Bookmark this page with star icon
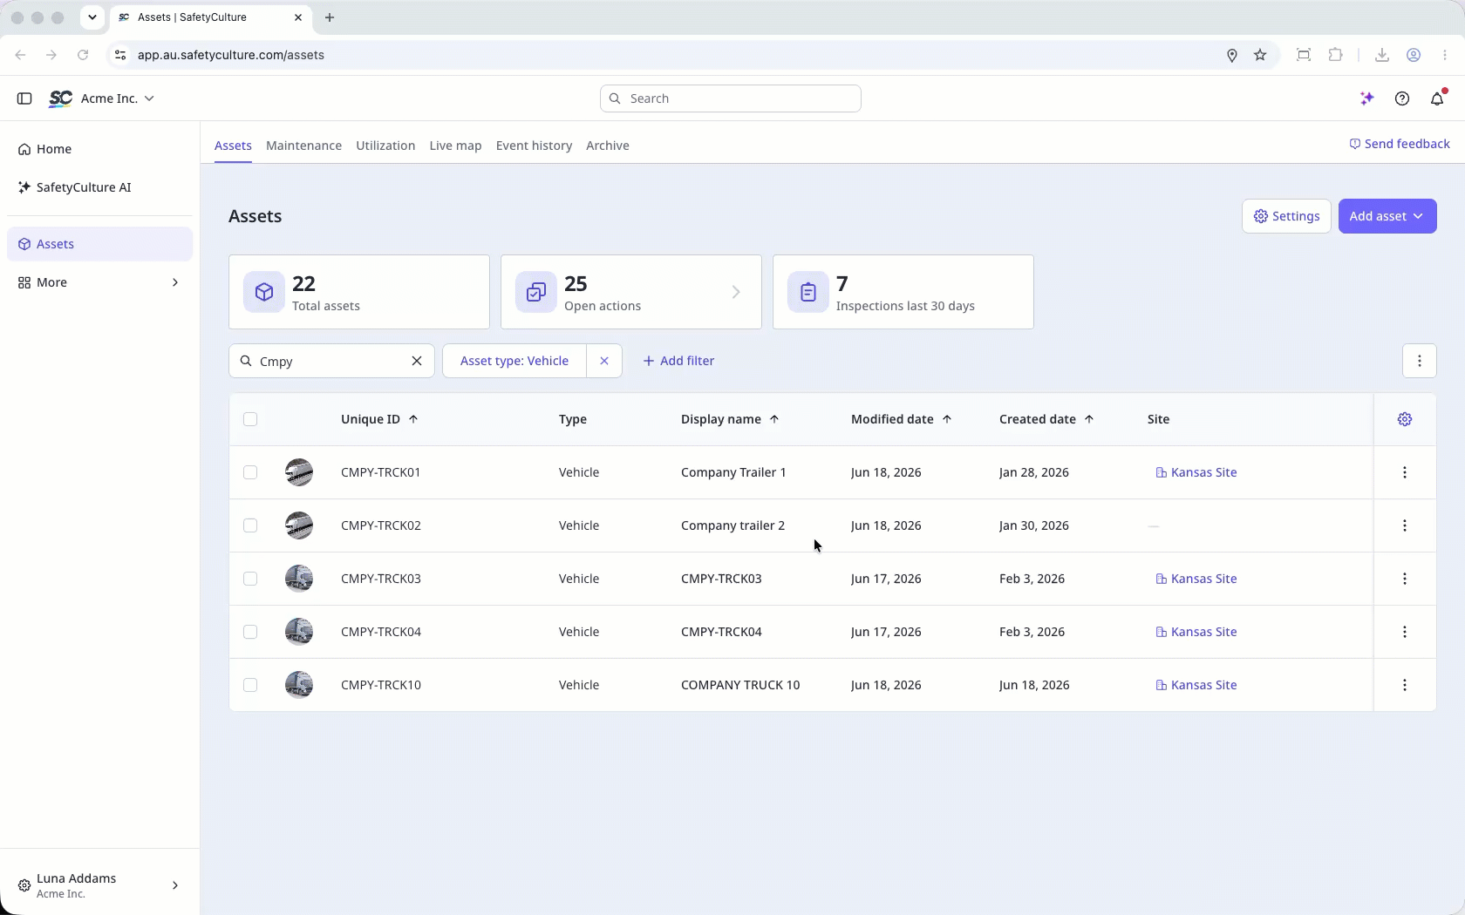This screenshot has height=915, width=1465. (x=1260, y=55)
